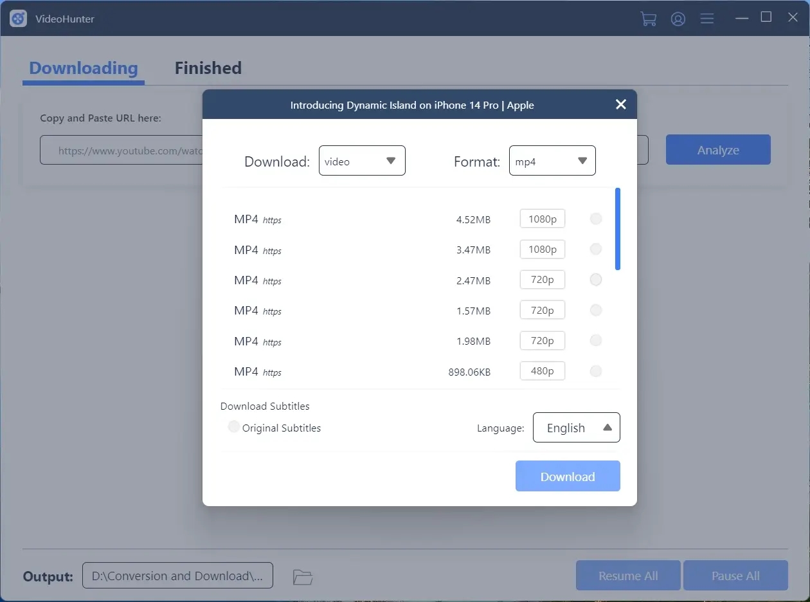The width and height of the screenshot is (810, 602).
Task: Click the VideoHunter app logo
Action: 18,19
